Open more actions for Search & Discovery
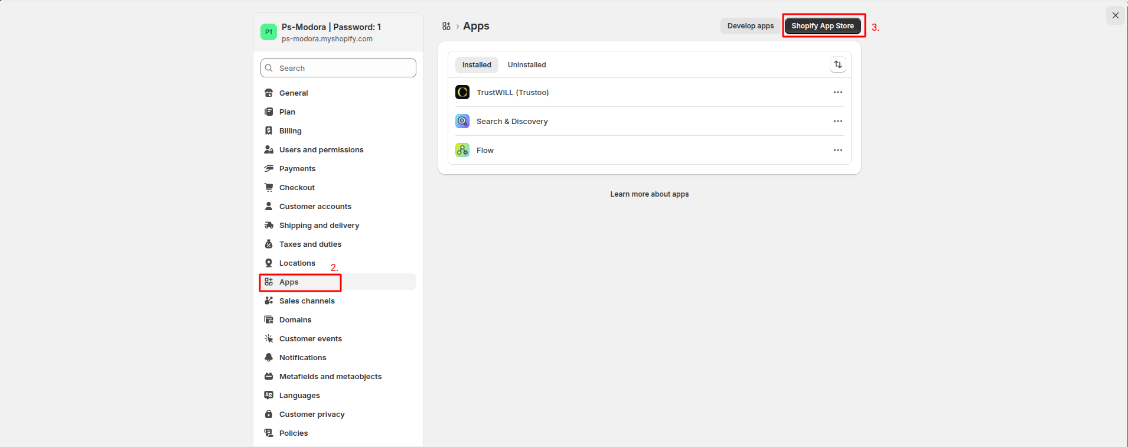This screenshot has height=447, width=1128. [x=838, y=121]
